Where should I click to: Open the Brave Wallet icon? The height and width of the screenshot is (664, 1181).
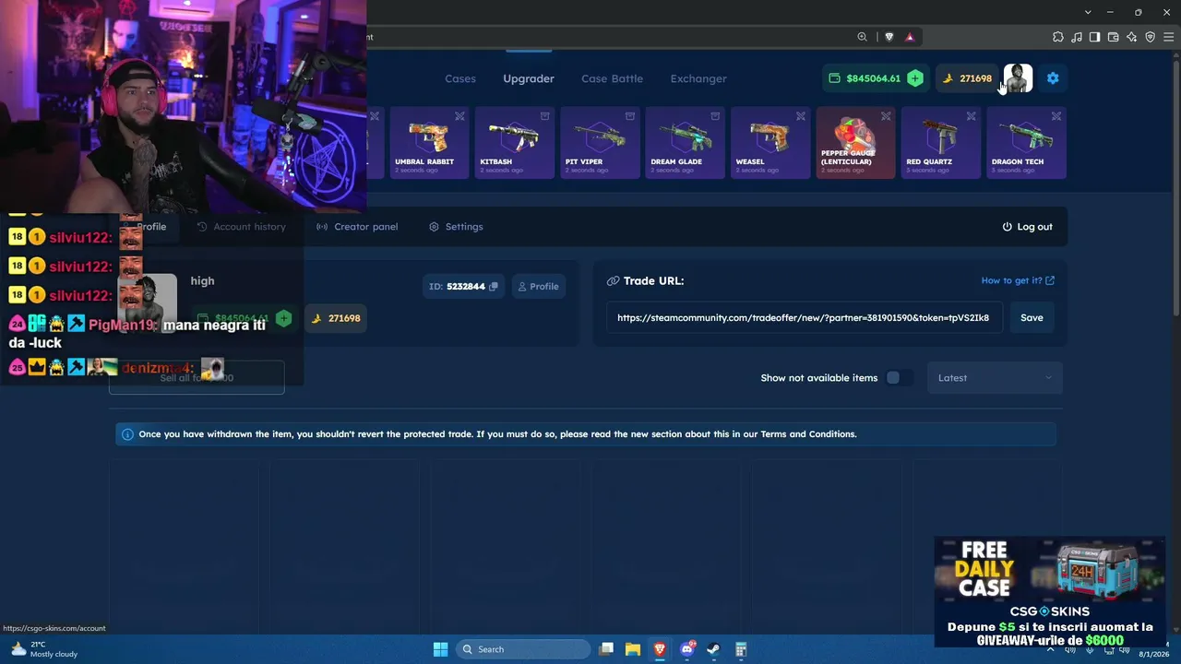pyautogui.click(x=1114, y=37)
